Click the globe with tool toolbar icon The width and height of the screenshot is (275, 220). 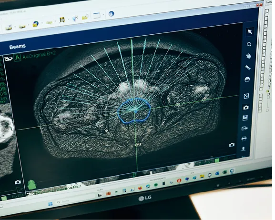pos(75,18)
